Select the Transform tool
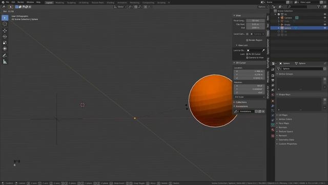Screen dimensions: 328x185 tap(5, 49)
